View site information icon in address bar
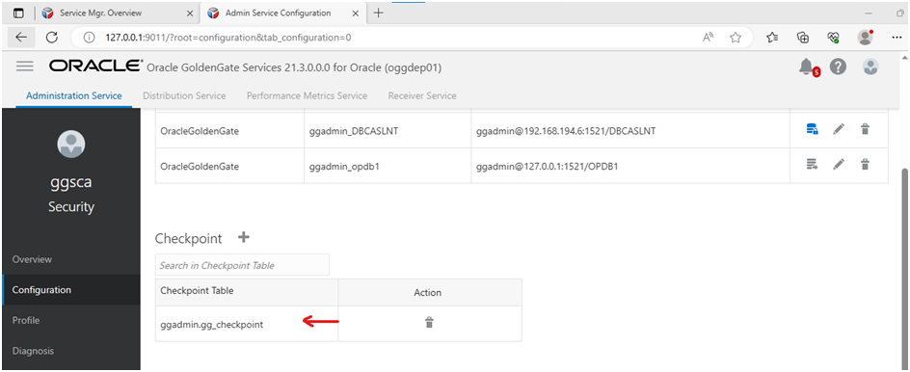The width and height of the screenshot is (910, 372). coord(89,38)
